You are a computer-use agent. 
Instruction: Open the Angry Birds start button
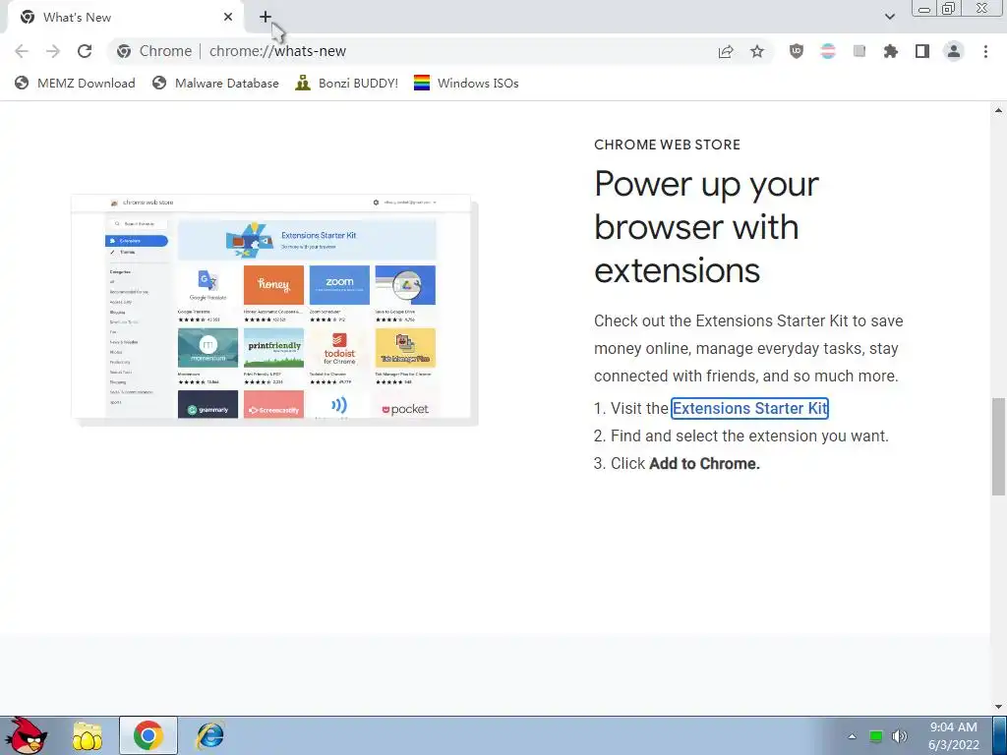point(26,735)
